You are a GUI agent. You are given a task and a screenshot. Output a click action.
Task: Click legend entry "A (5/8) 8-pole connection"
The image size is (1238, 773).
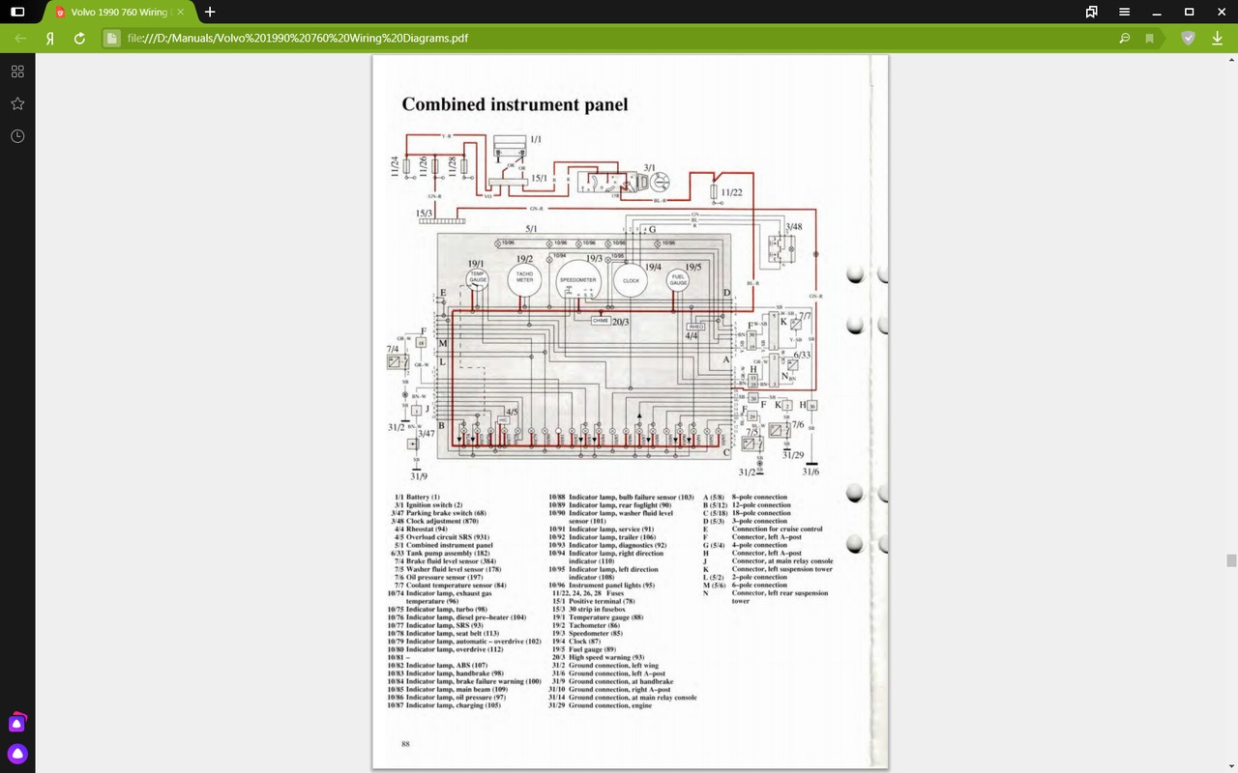[745, 497]
